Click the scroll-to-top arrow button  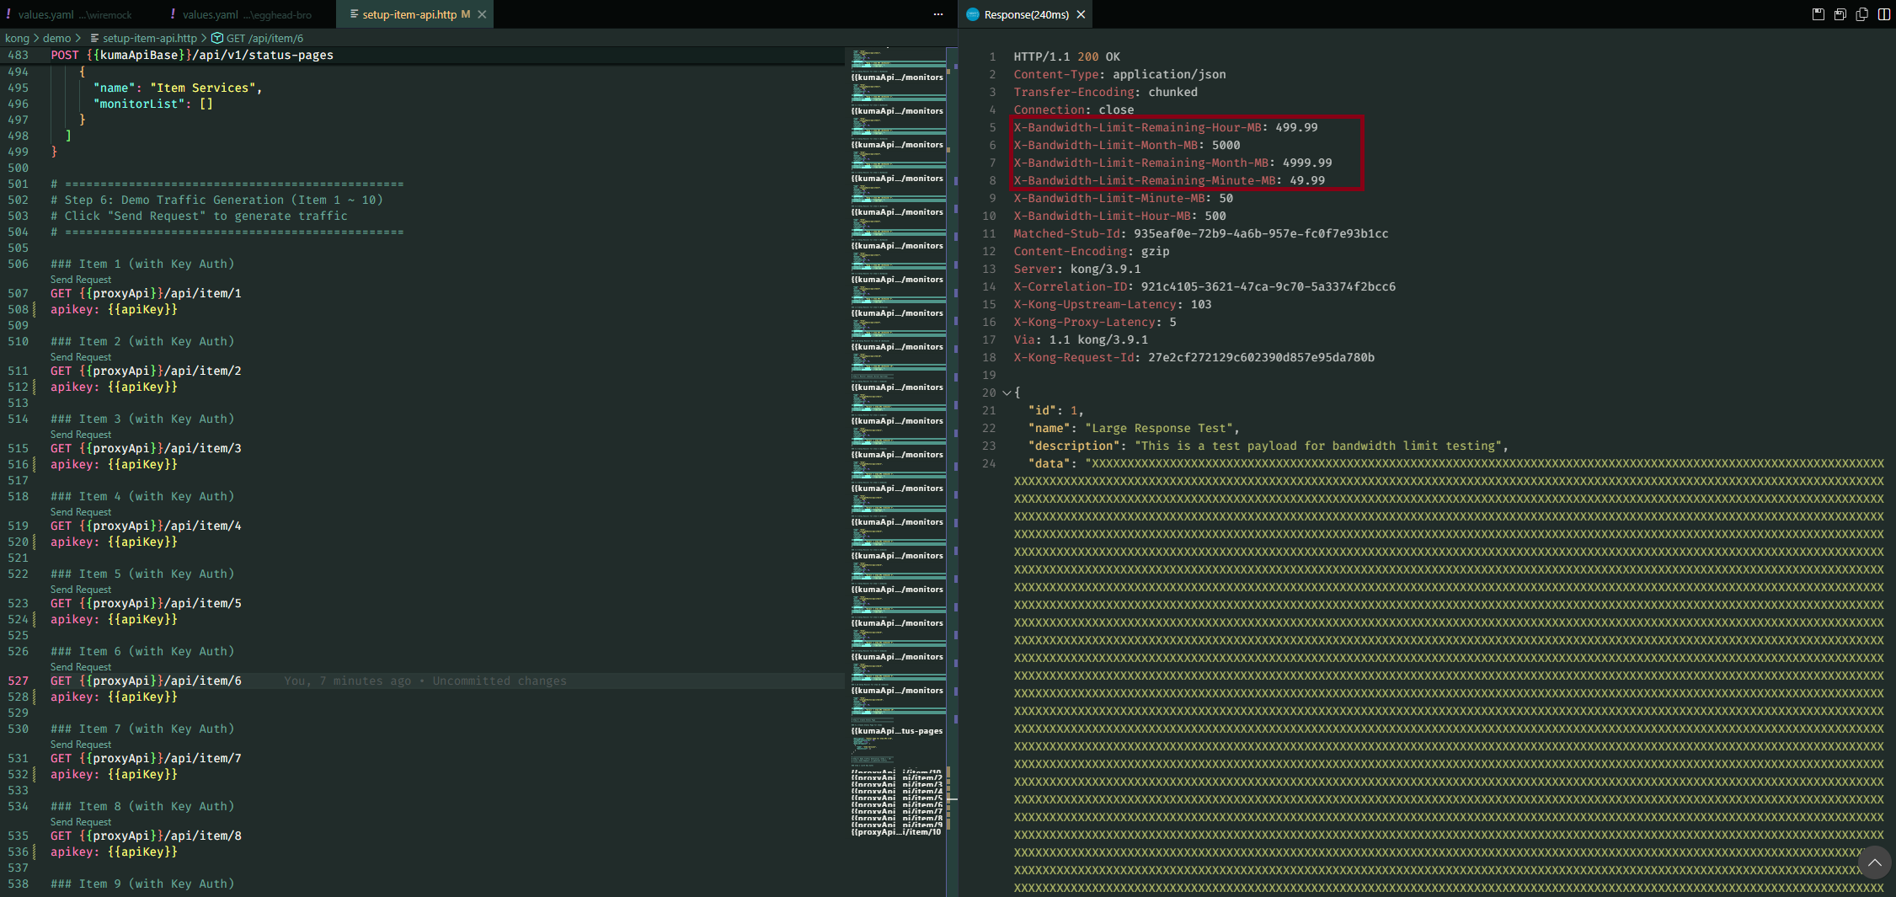1874,862
